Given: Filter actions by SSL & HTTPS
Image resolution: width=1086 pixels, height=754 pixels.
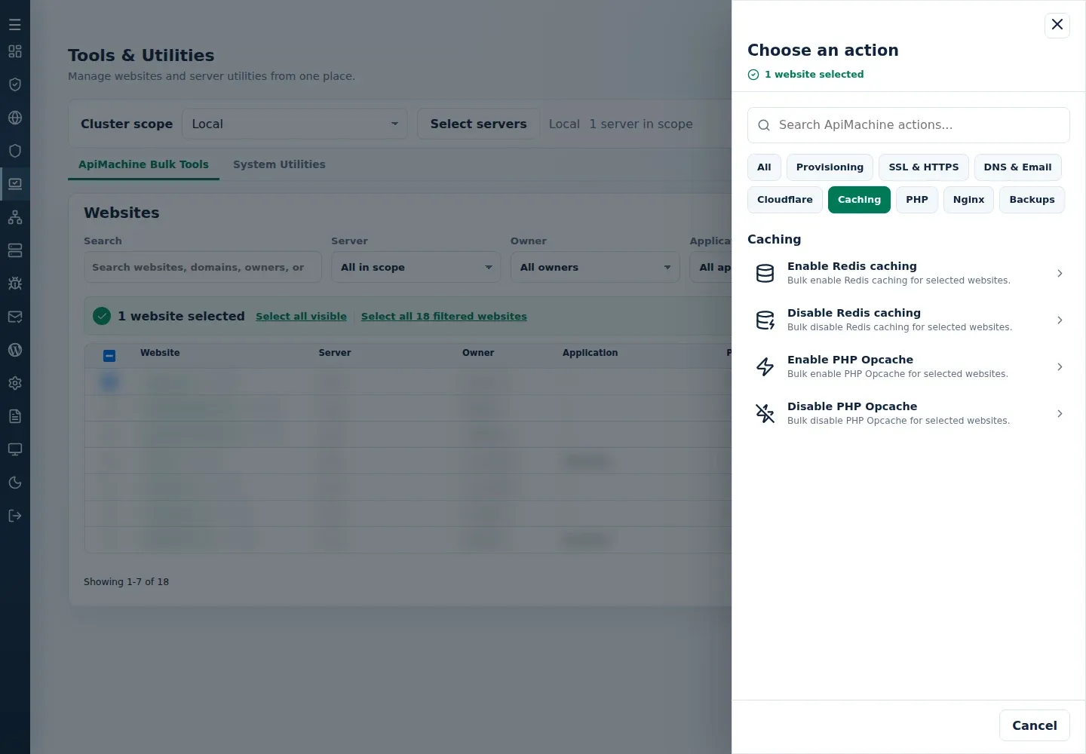Looking at the screenshot, I should click(x=924, y=167).
